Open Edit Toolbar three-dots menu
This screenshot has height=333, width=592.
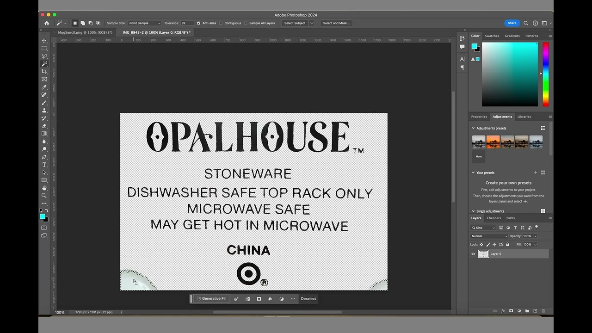click(x=44, y=203)
